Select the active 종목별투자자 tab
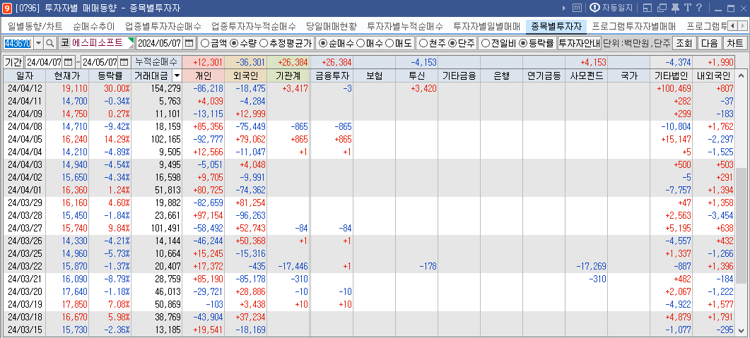 pos(556,26)
